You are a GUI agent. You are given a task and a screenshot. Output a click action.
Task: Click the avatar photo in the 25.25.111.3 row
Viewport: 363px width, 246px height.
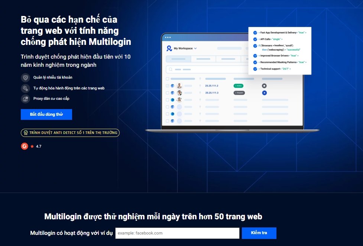[179, 93]
